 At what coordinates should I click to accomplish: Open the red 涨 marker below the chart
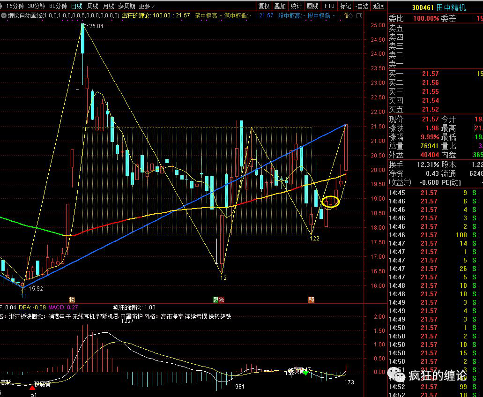click(222, 300)
